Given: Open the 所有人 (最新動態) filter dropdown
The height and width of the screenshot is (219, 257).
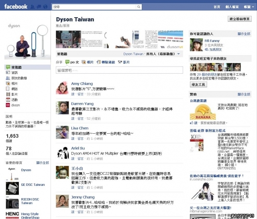Looking at the screenshot, I should coord(163,54).
